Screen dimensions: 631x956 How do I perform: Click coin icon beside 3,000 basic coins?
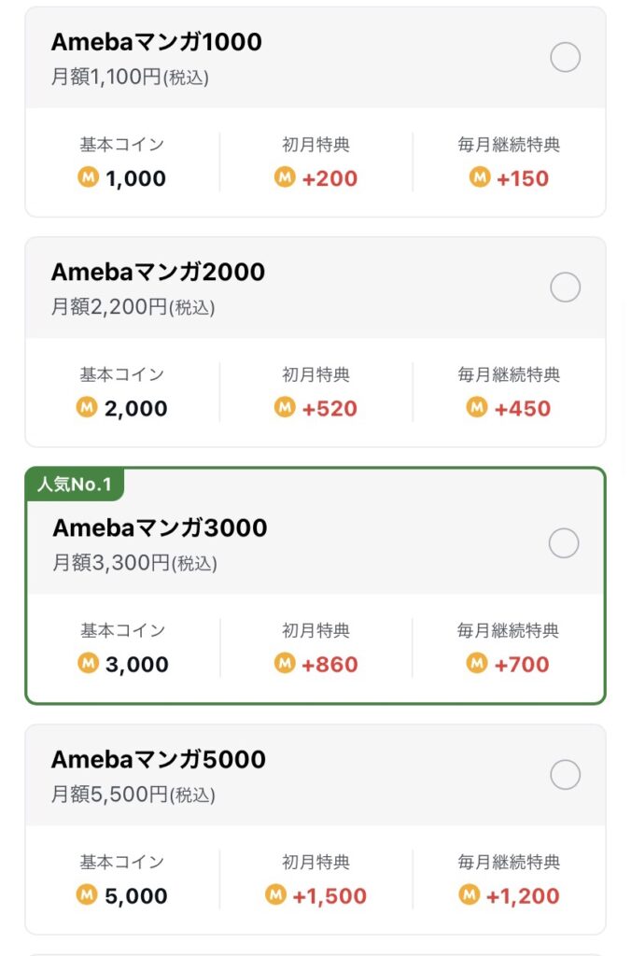click(x=89, y=664)
